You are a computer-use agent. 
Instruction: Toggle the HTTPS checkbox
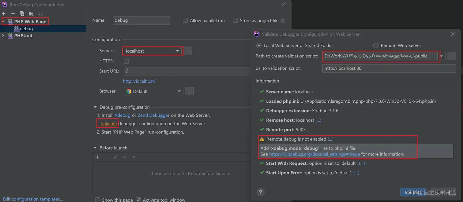tap(126, 61)
